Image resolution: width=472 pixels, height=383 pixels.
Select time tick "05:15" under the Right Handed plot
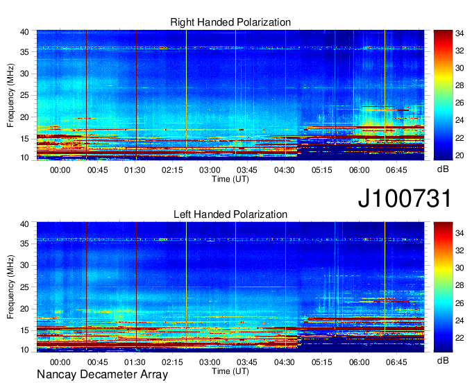pos(322,170)
